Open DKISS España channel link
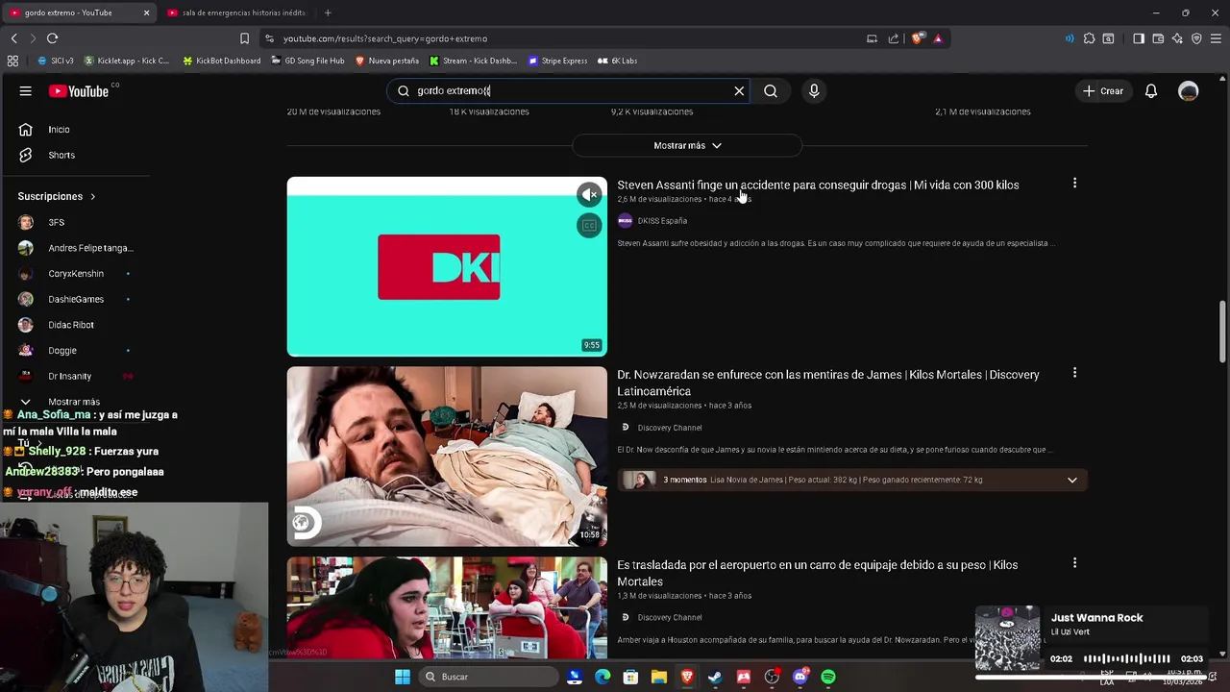 pyautogui.click(x=662, y=221)
